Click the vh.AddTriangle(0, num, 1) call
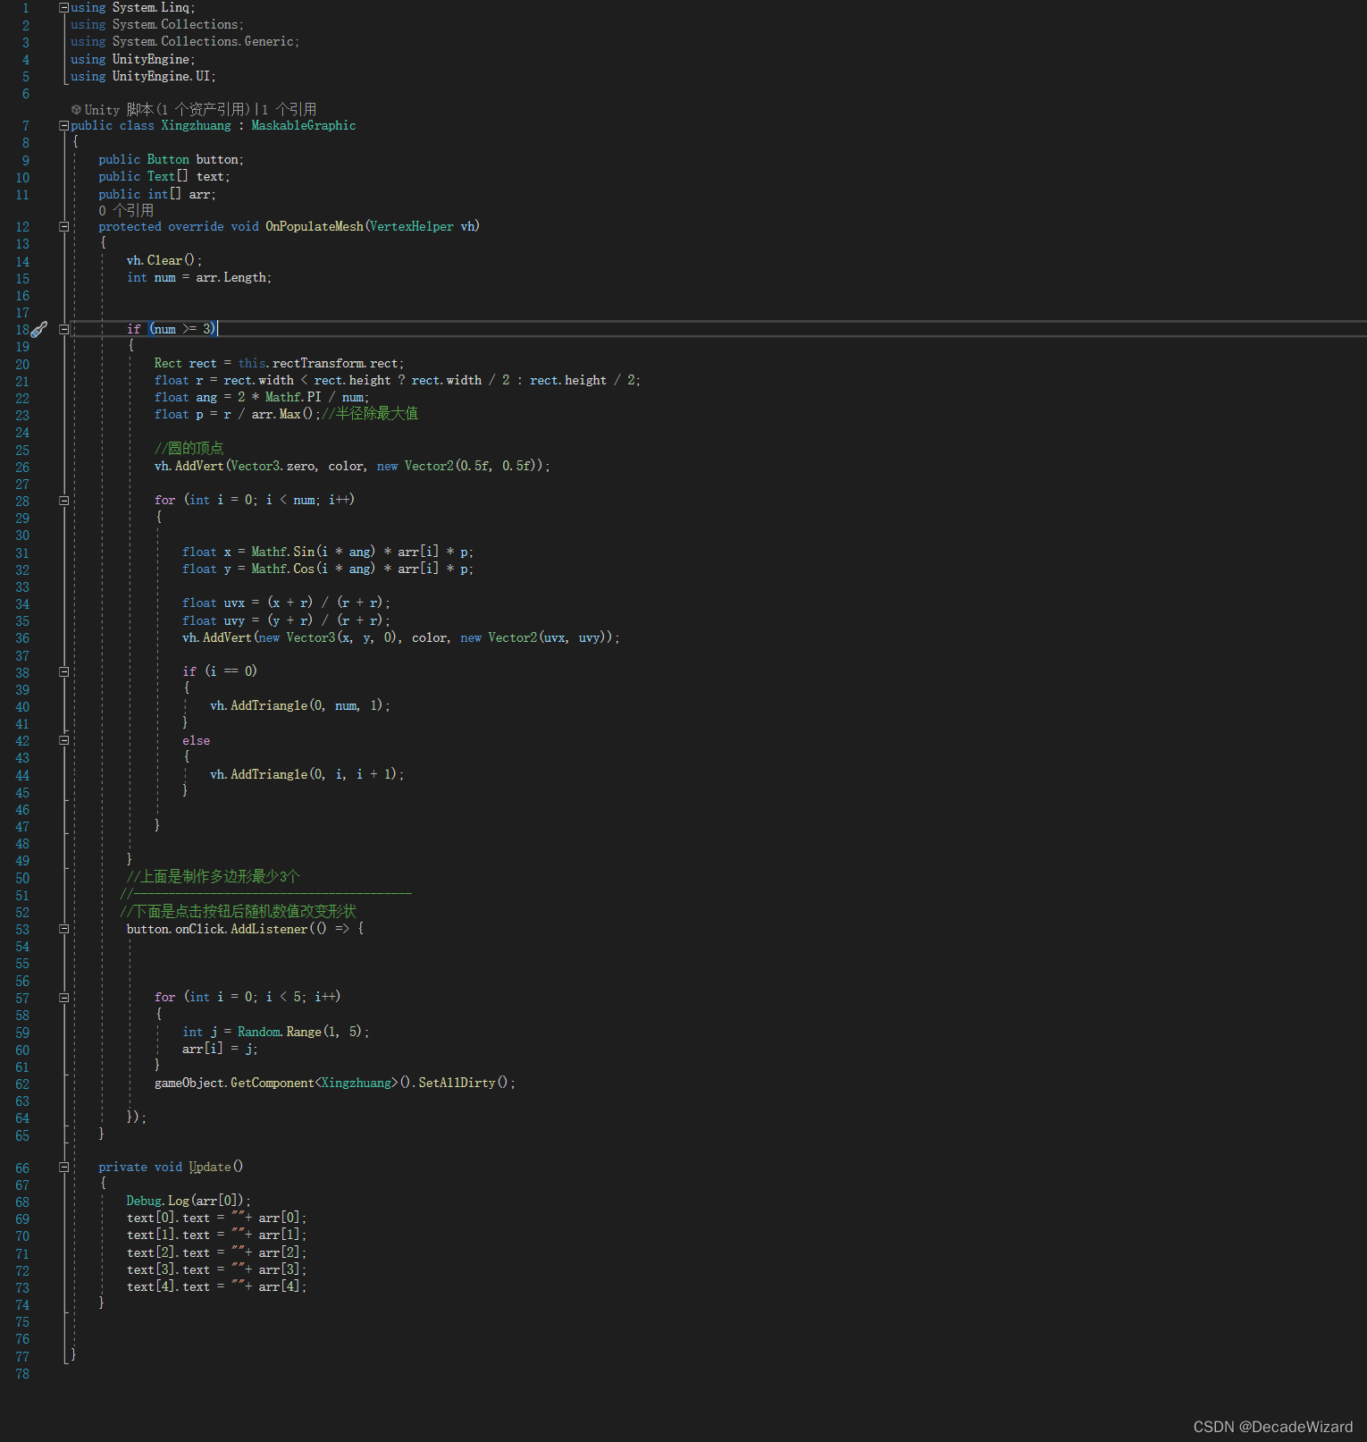The width and height of the screenshot is (1367, 1442). [x=300, y=706]
